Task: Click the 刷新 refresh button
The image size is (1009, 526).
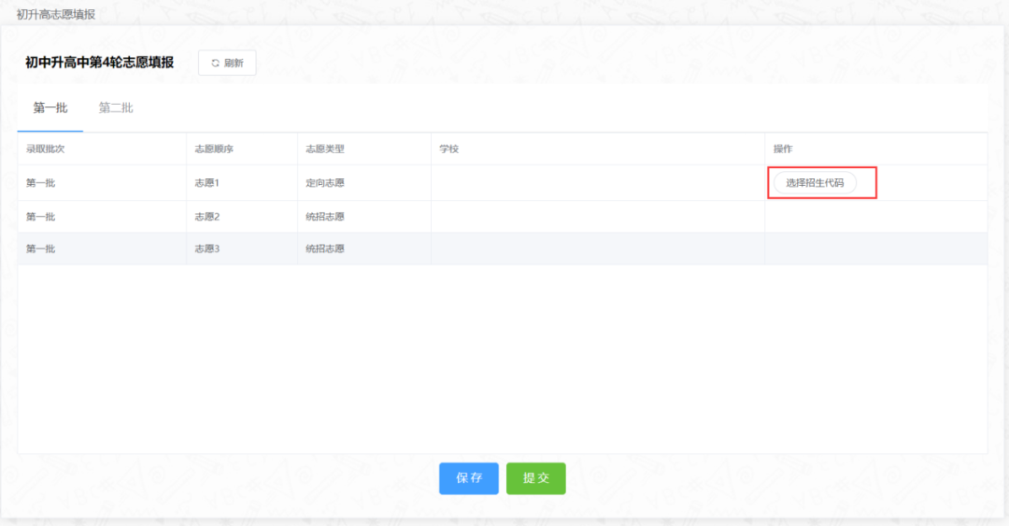Action: (227, 64)
